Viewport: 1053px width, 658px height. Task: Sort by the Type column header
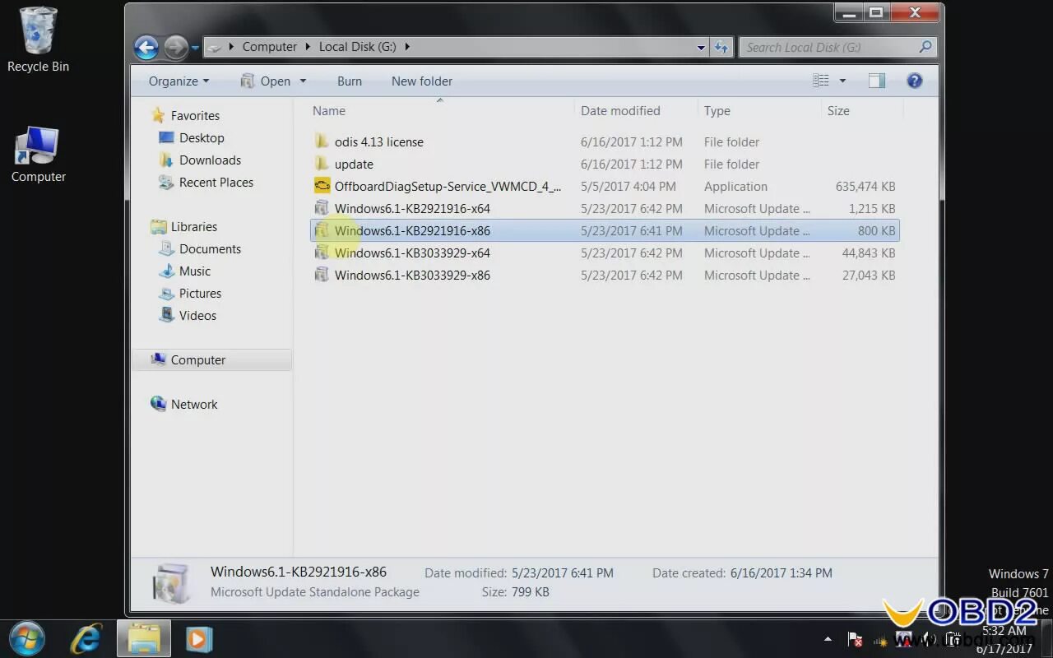[x=717, y=111]
